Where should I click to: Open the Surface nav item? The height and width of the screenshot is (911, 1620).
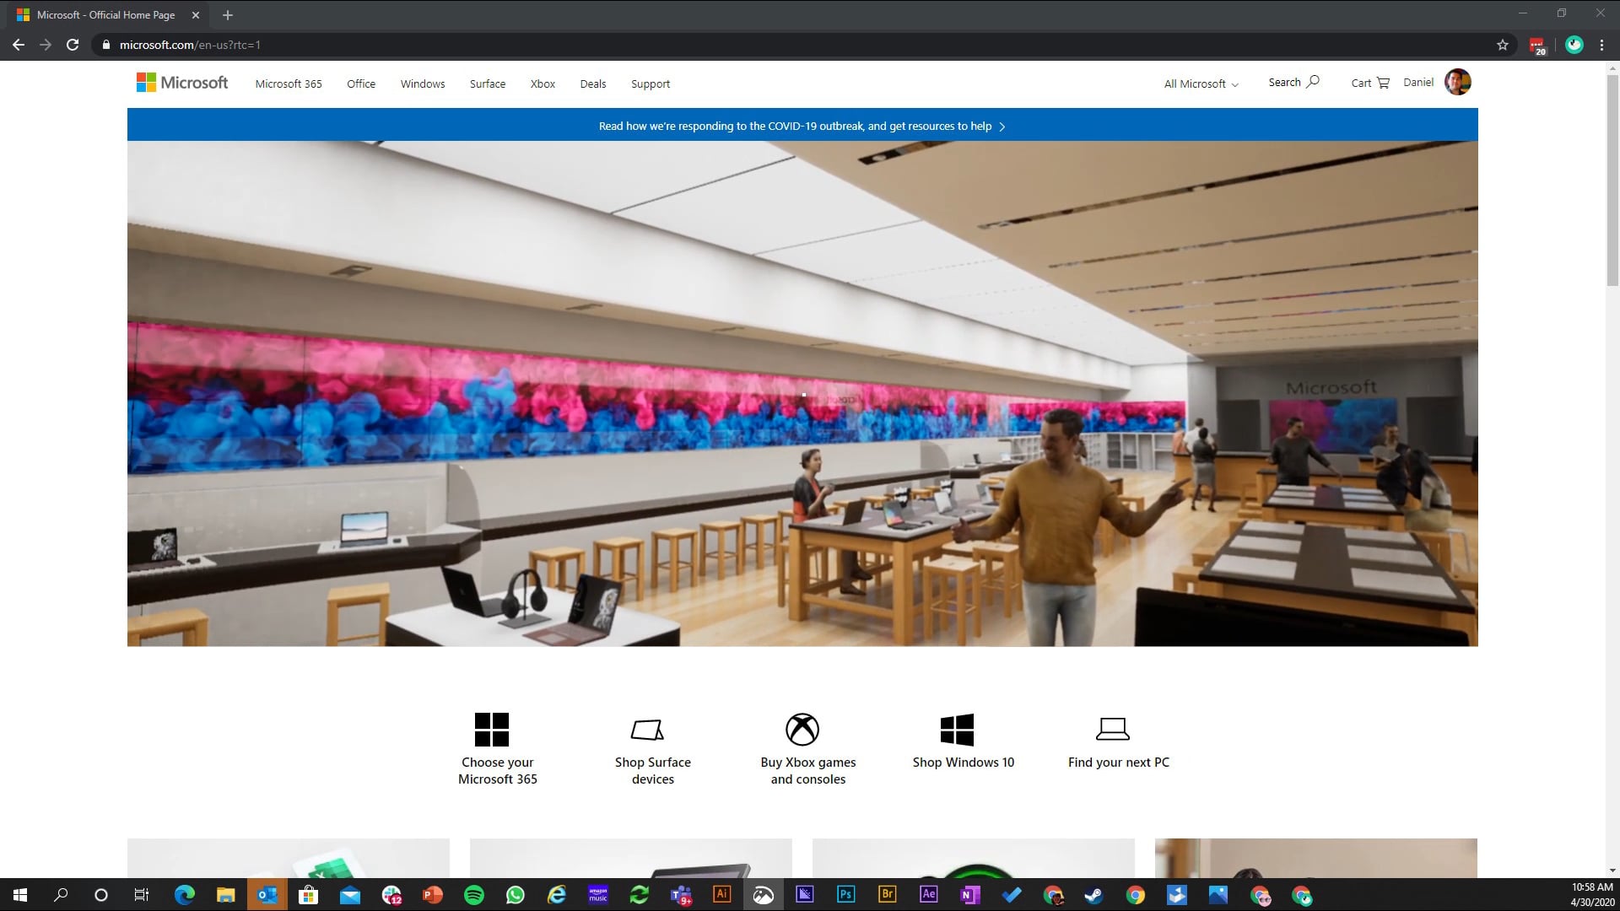pos(488,84)
